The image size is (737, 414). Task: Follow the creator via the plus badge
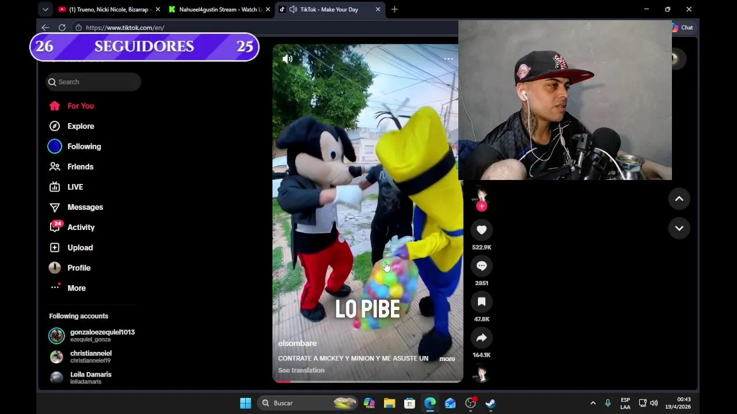click(481, 206)
